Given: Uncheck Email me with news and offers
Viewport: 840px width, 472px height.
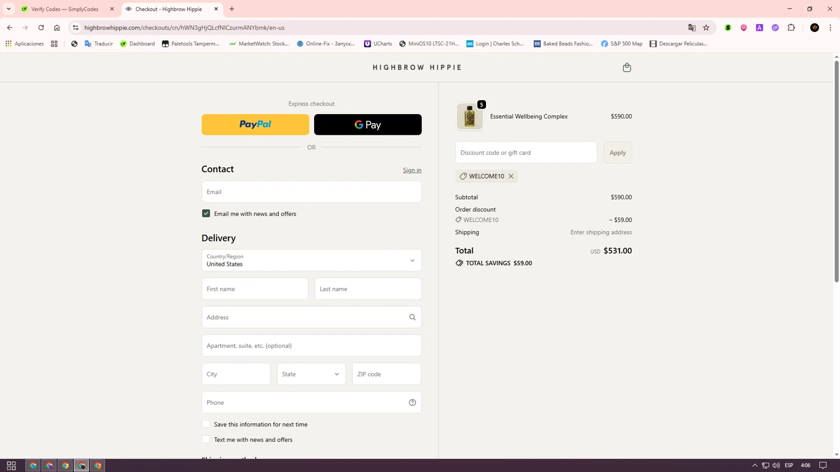Looking at the screenshot, I should pyautogui.click(x=206, y=214).
